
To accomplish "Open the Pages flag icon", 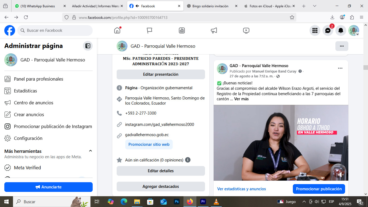I will [150, 30].
